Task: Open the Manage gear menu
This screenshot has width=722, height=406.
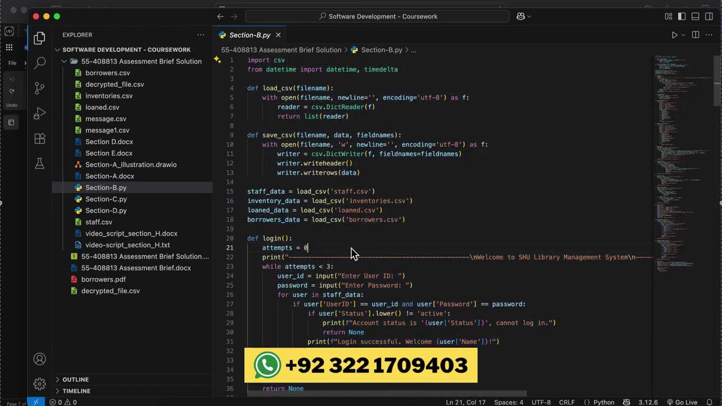Action: click(x=39, y=384)
